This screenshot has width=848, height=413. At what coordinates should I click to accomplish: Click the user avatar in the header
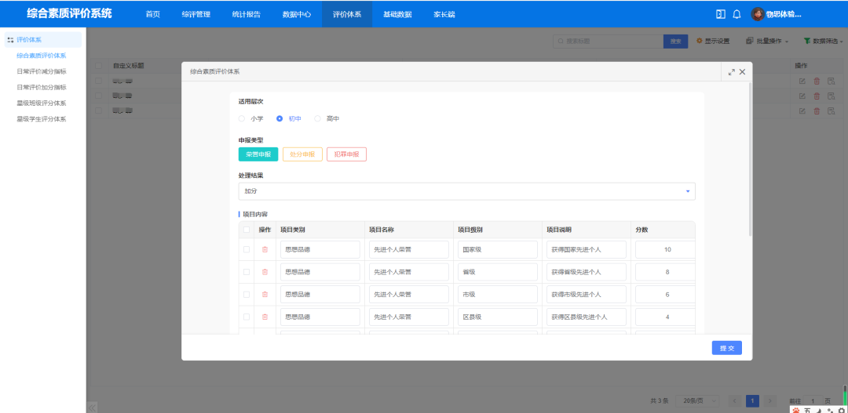point(758,14)
